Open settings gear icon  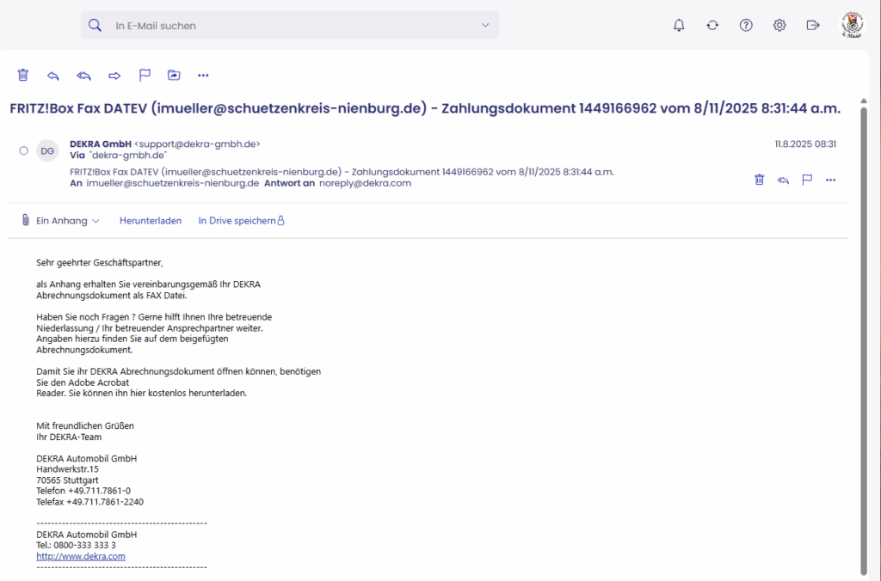pyautogui.click(x=779, y=25)
